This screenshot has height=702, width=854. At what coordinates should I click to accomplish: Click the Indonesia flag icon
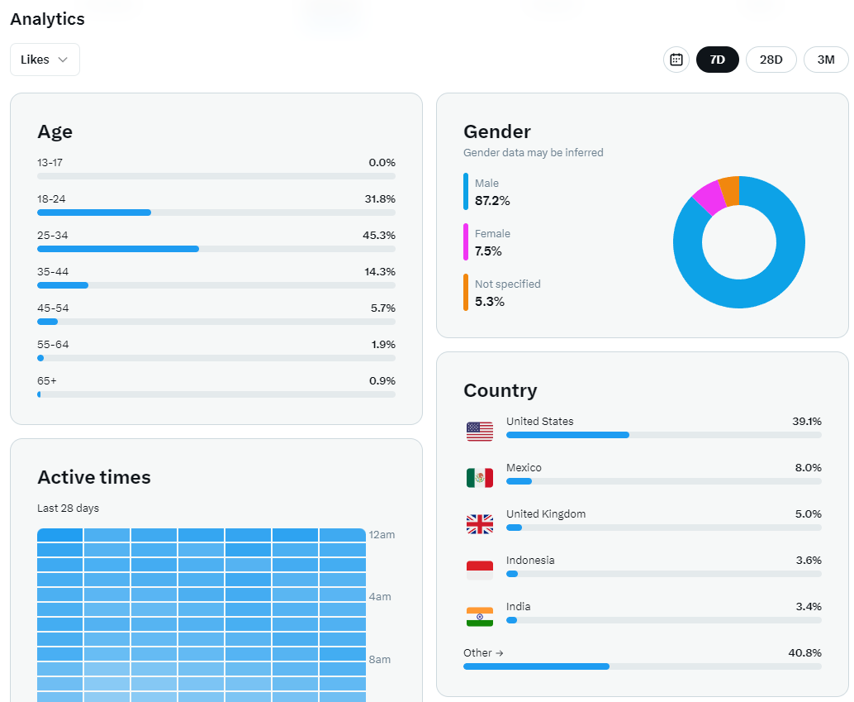(x=480, y=570)
